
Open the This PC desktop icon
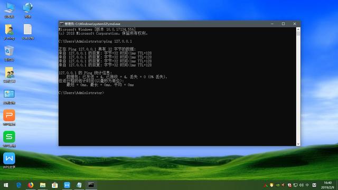(10, 10)
